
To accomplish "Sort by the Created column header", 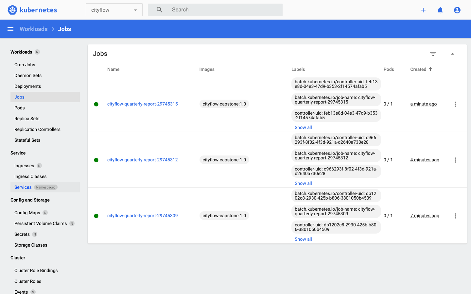I will tap(418, 69).
